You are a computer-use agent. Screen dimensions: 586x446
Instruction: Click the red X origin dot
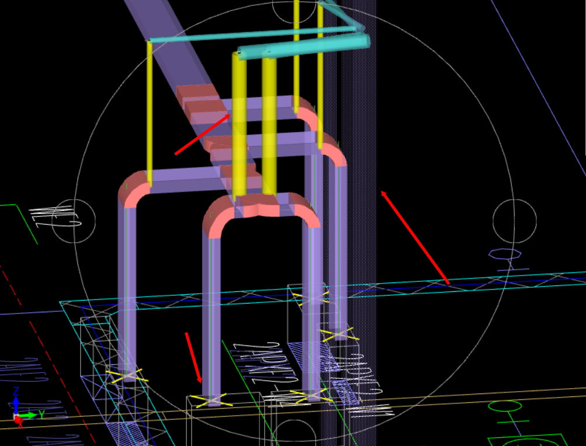(18, 420)
